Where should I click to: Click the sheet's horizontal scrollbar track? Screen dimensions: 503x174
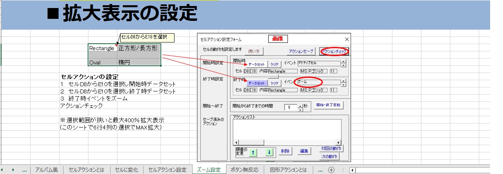pyautogui.click(x=422, y=170)
